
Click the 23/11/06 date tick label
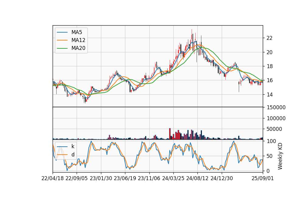149,179
